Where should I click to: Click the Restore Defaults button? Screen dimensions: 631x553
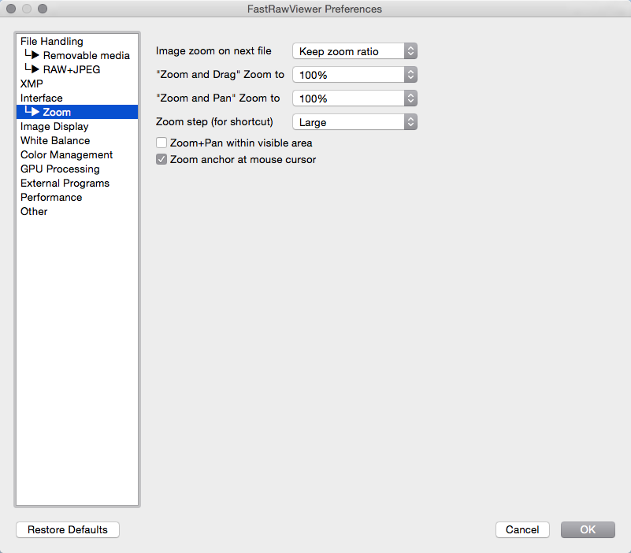tap(68, 529)
